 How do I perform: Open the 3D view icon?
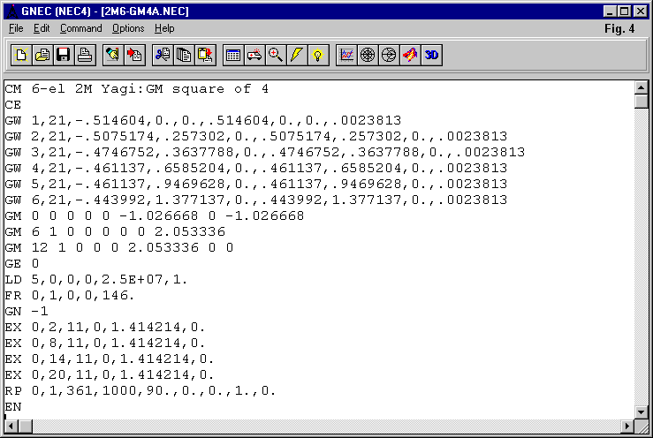pos(431,55)
